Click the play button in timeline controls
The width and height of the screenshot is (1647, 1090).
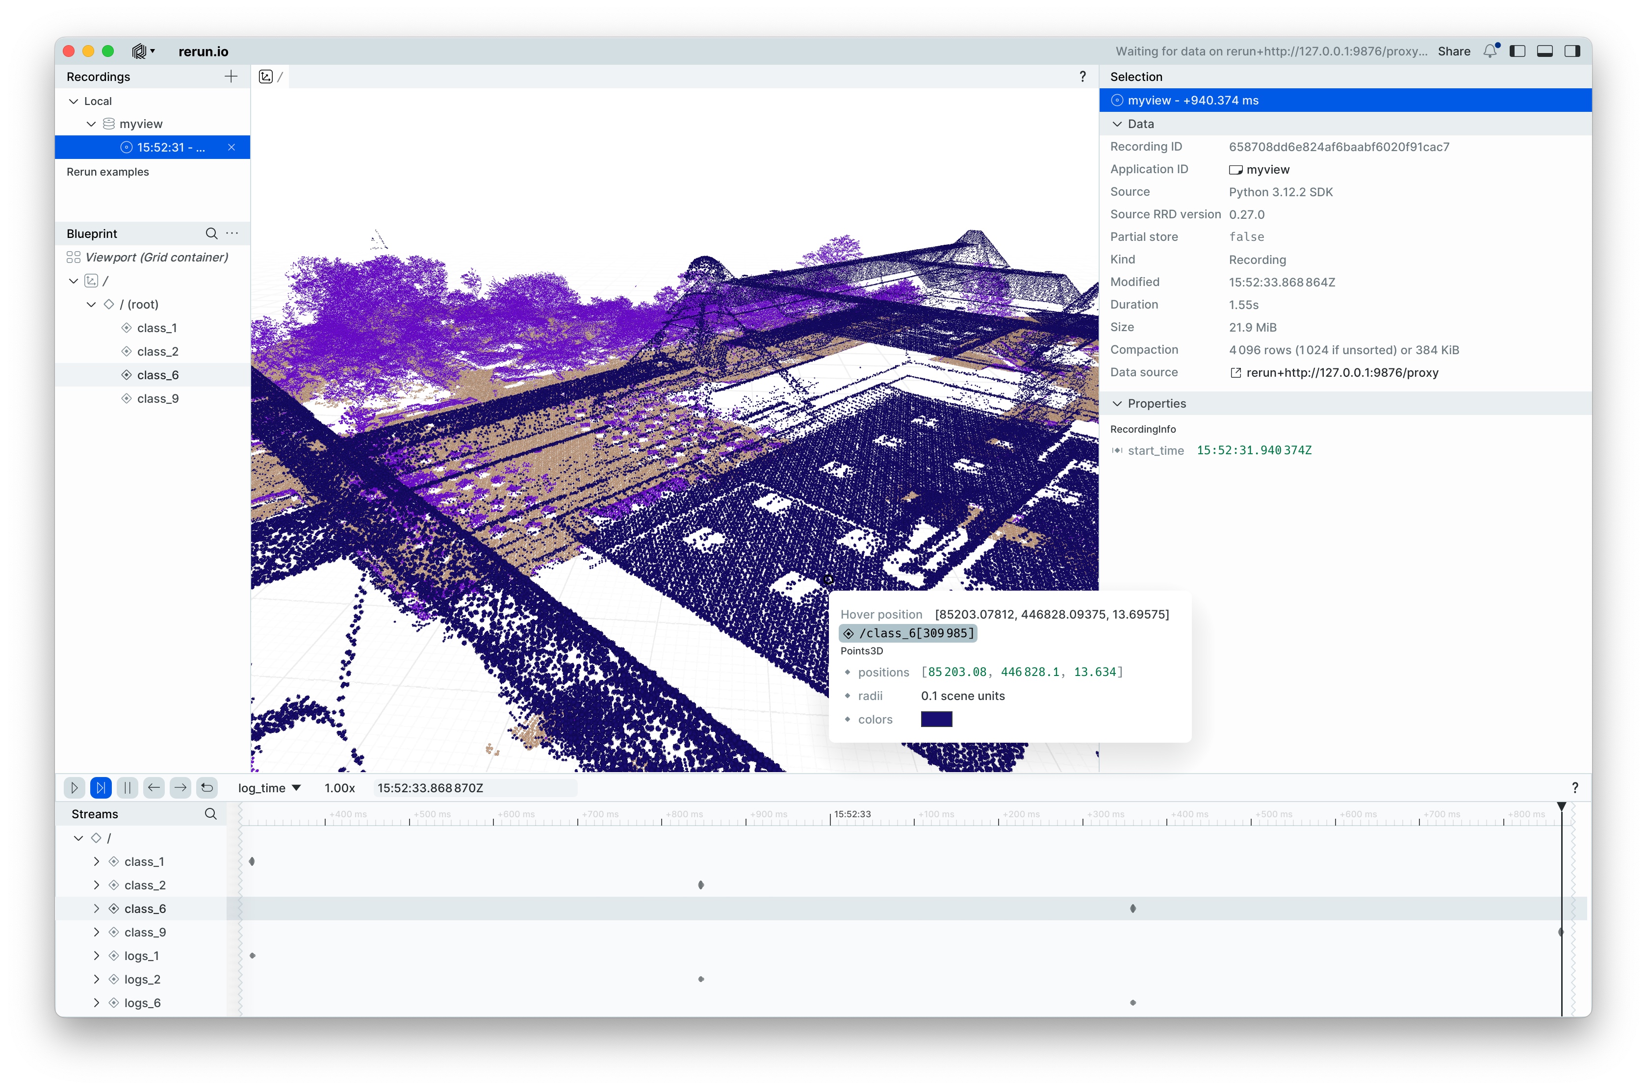[x=75, y=788]
